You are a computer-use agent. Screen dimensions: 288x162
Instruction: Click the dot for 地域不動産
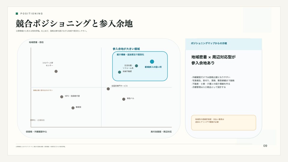click(x=120, y=72)
